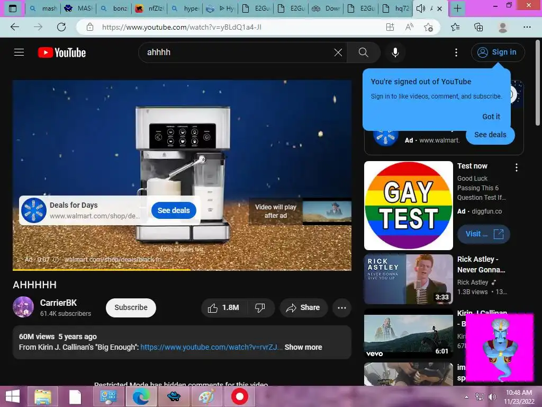This screenshot has width=542, height=407.
Task: Open the taskbar volume control
Action: (492, 397)
